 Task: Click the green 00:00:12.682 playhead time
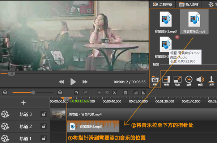tap(80, 101)
